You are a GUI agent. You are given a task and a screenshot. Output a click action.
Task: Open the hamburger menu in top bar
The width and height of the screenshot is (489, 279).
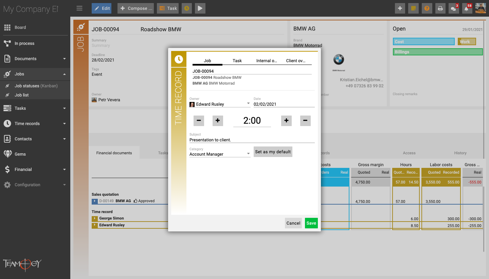point(79,8)
